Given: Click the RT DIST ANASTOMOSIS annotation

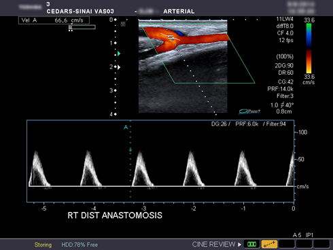Looking at the screenshot, I should [115, 215].
